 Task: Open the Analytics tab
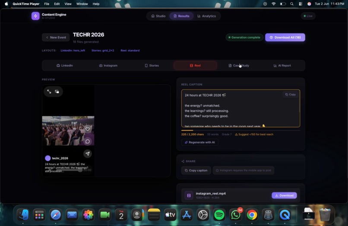(207, 16)
